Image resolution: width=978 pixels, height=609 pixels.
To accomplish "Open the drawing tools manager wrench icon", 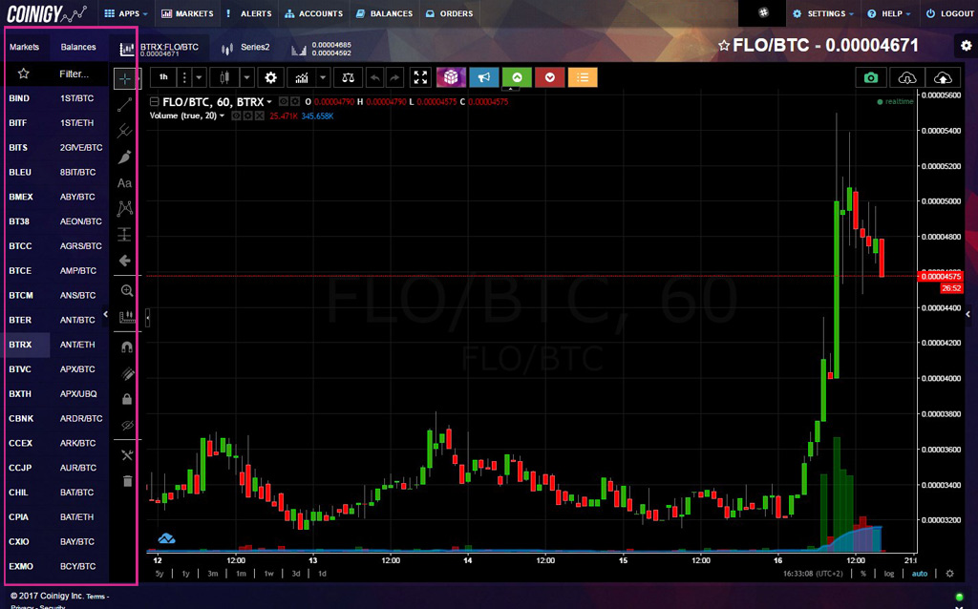I will pyautogui.click(x=127, y=455).
